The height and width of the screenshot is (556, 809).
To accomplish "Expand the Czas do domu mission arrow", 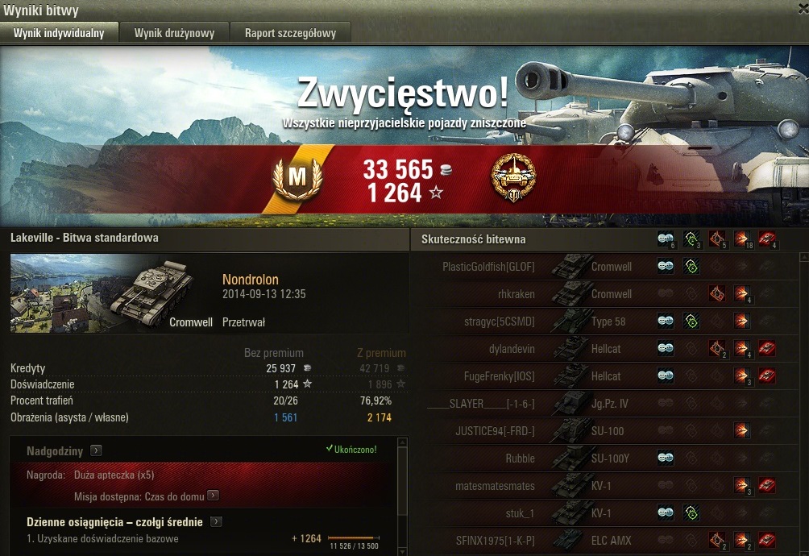I will tap(213, 496).
